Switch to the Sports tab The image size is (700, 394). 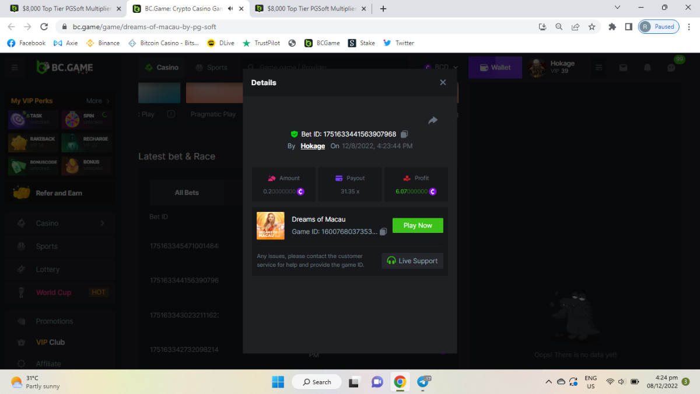(x=212, y=68)
